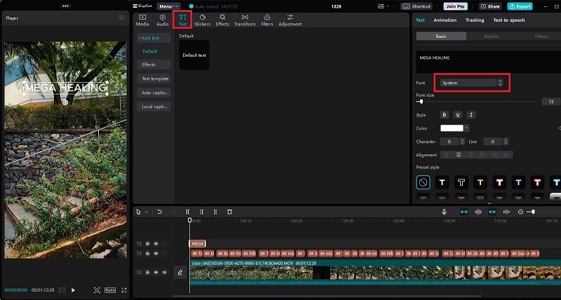Expand the text color dropdown arrow
Image resolution: width=561 pixels, height=300 pixels.
click(466, 128)
